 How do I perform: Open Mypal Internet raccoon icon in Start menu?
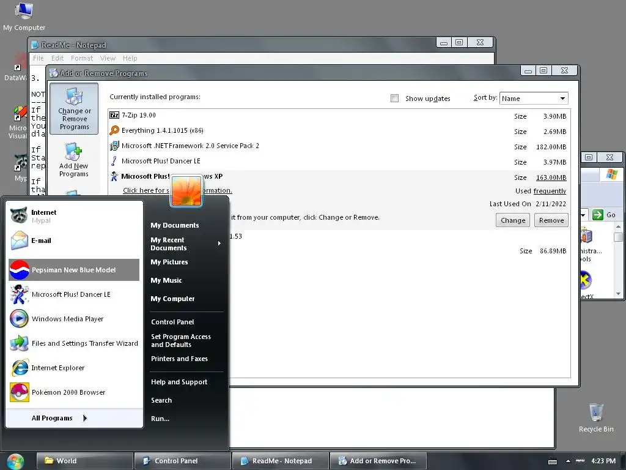point(19,215)
